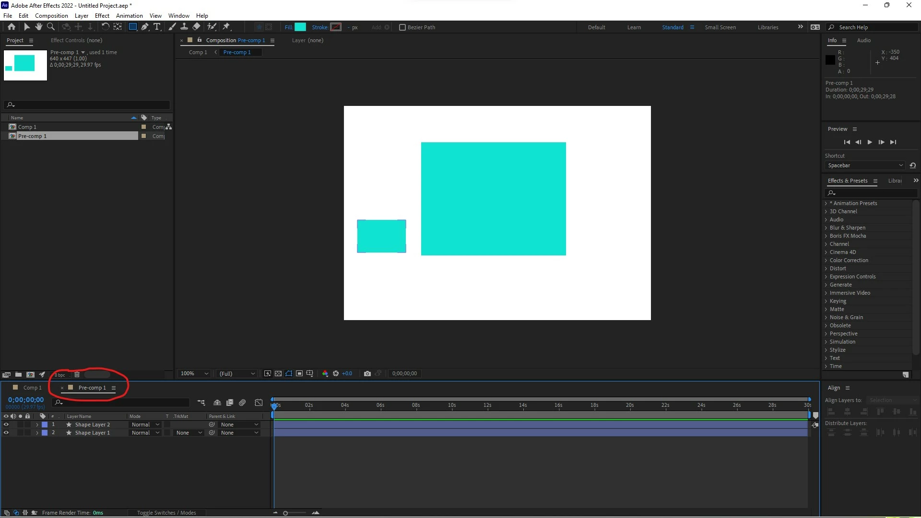The height and width of the screenshot is (518, 921).
Task: Open the 100% magnification dropdown
Action: [194, 374]
